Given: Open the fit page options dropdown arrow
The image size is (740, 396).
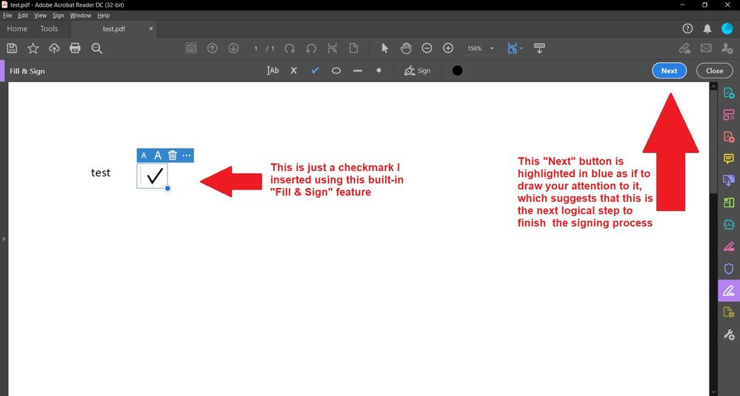Looking at the screenshot, I should [521, 48].
